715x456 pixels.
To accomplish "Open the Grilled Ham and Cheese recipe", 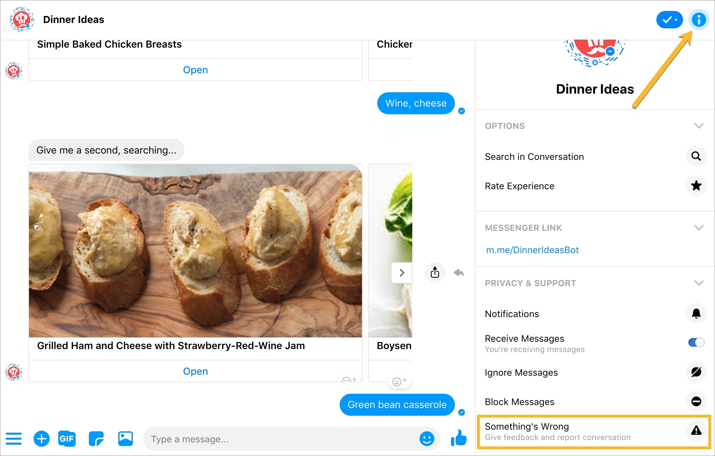I will coord(195,371).
